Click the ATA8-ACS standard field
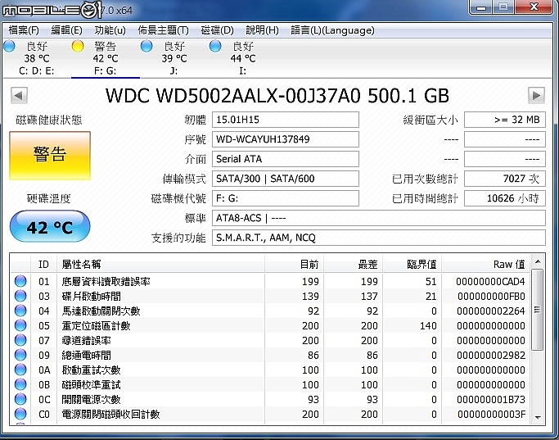Image resolution: width=559 pixels, height=440 pixels. (379, 218)
